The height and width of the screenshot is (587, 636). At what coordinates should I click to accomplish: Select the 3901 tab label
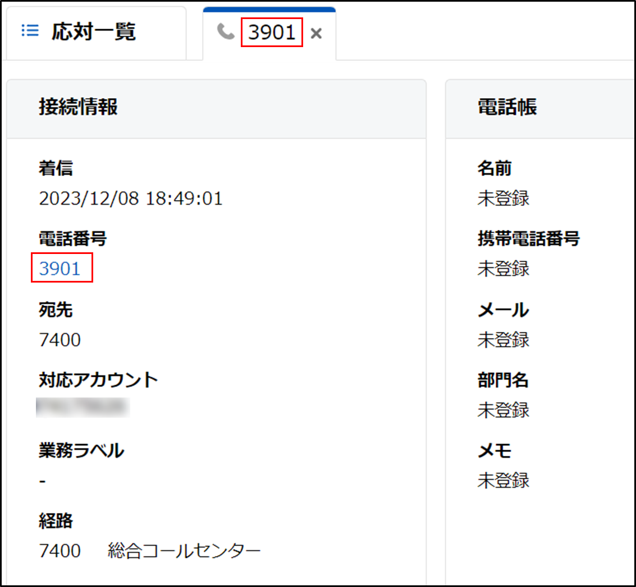point(272,33)
